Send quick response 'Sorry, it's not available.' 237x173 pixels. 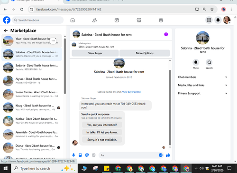[102, 140]
